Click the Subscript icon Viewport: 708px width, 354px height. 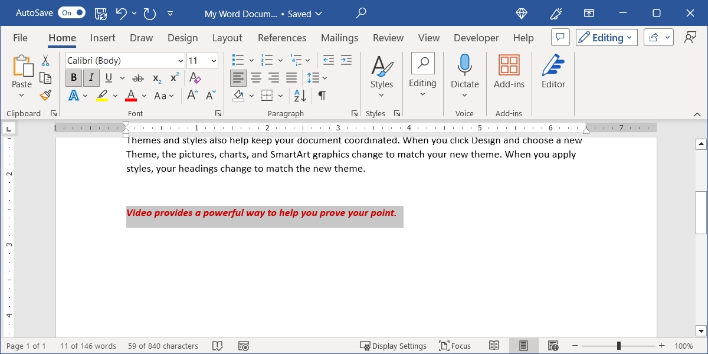155,78
